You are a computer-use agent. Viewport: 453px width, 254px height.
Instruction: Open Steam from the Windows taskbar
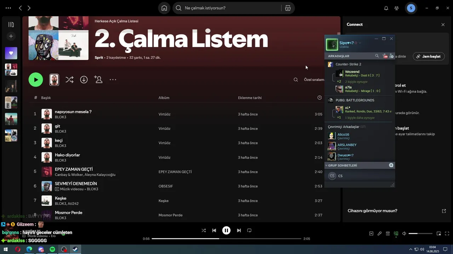75,249
